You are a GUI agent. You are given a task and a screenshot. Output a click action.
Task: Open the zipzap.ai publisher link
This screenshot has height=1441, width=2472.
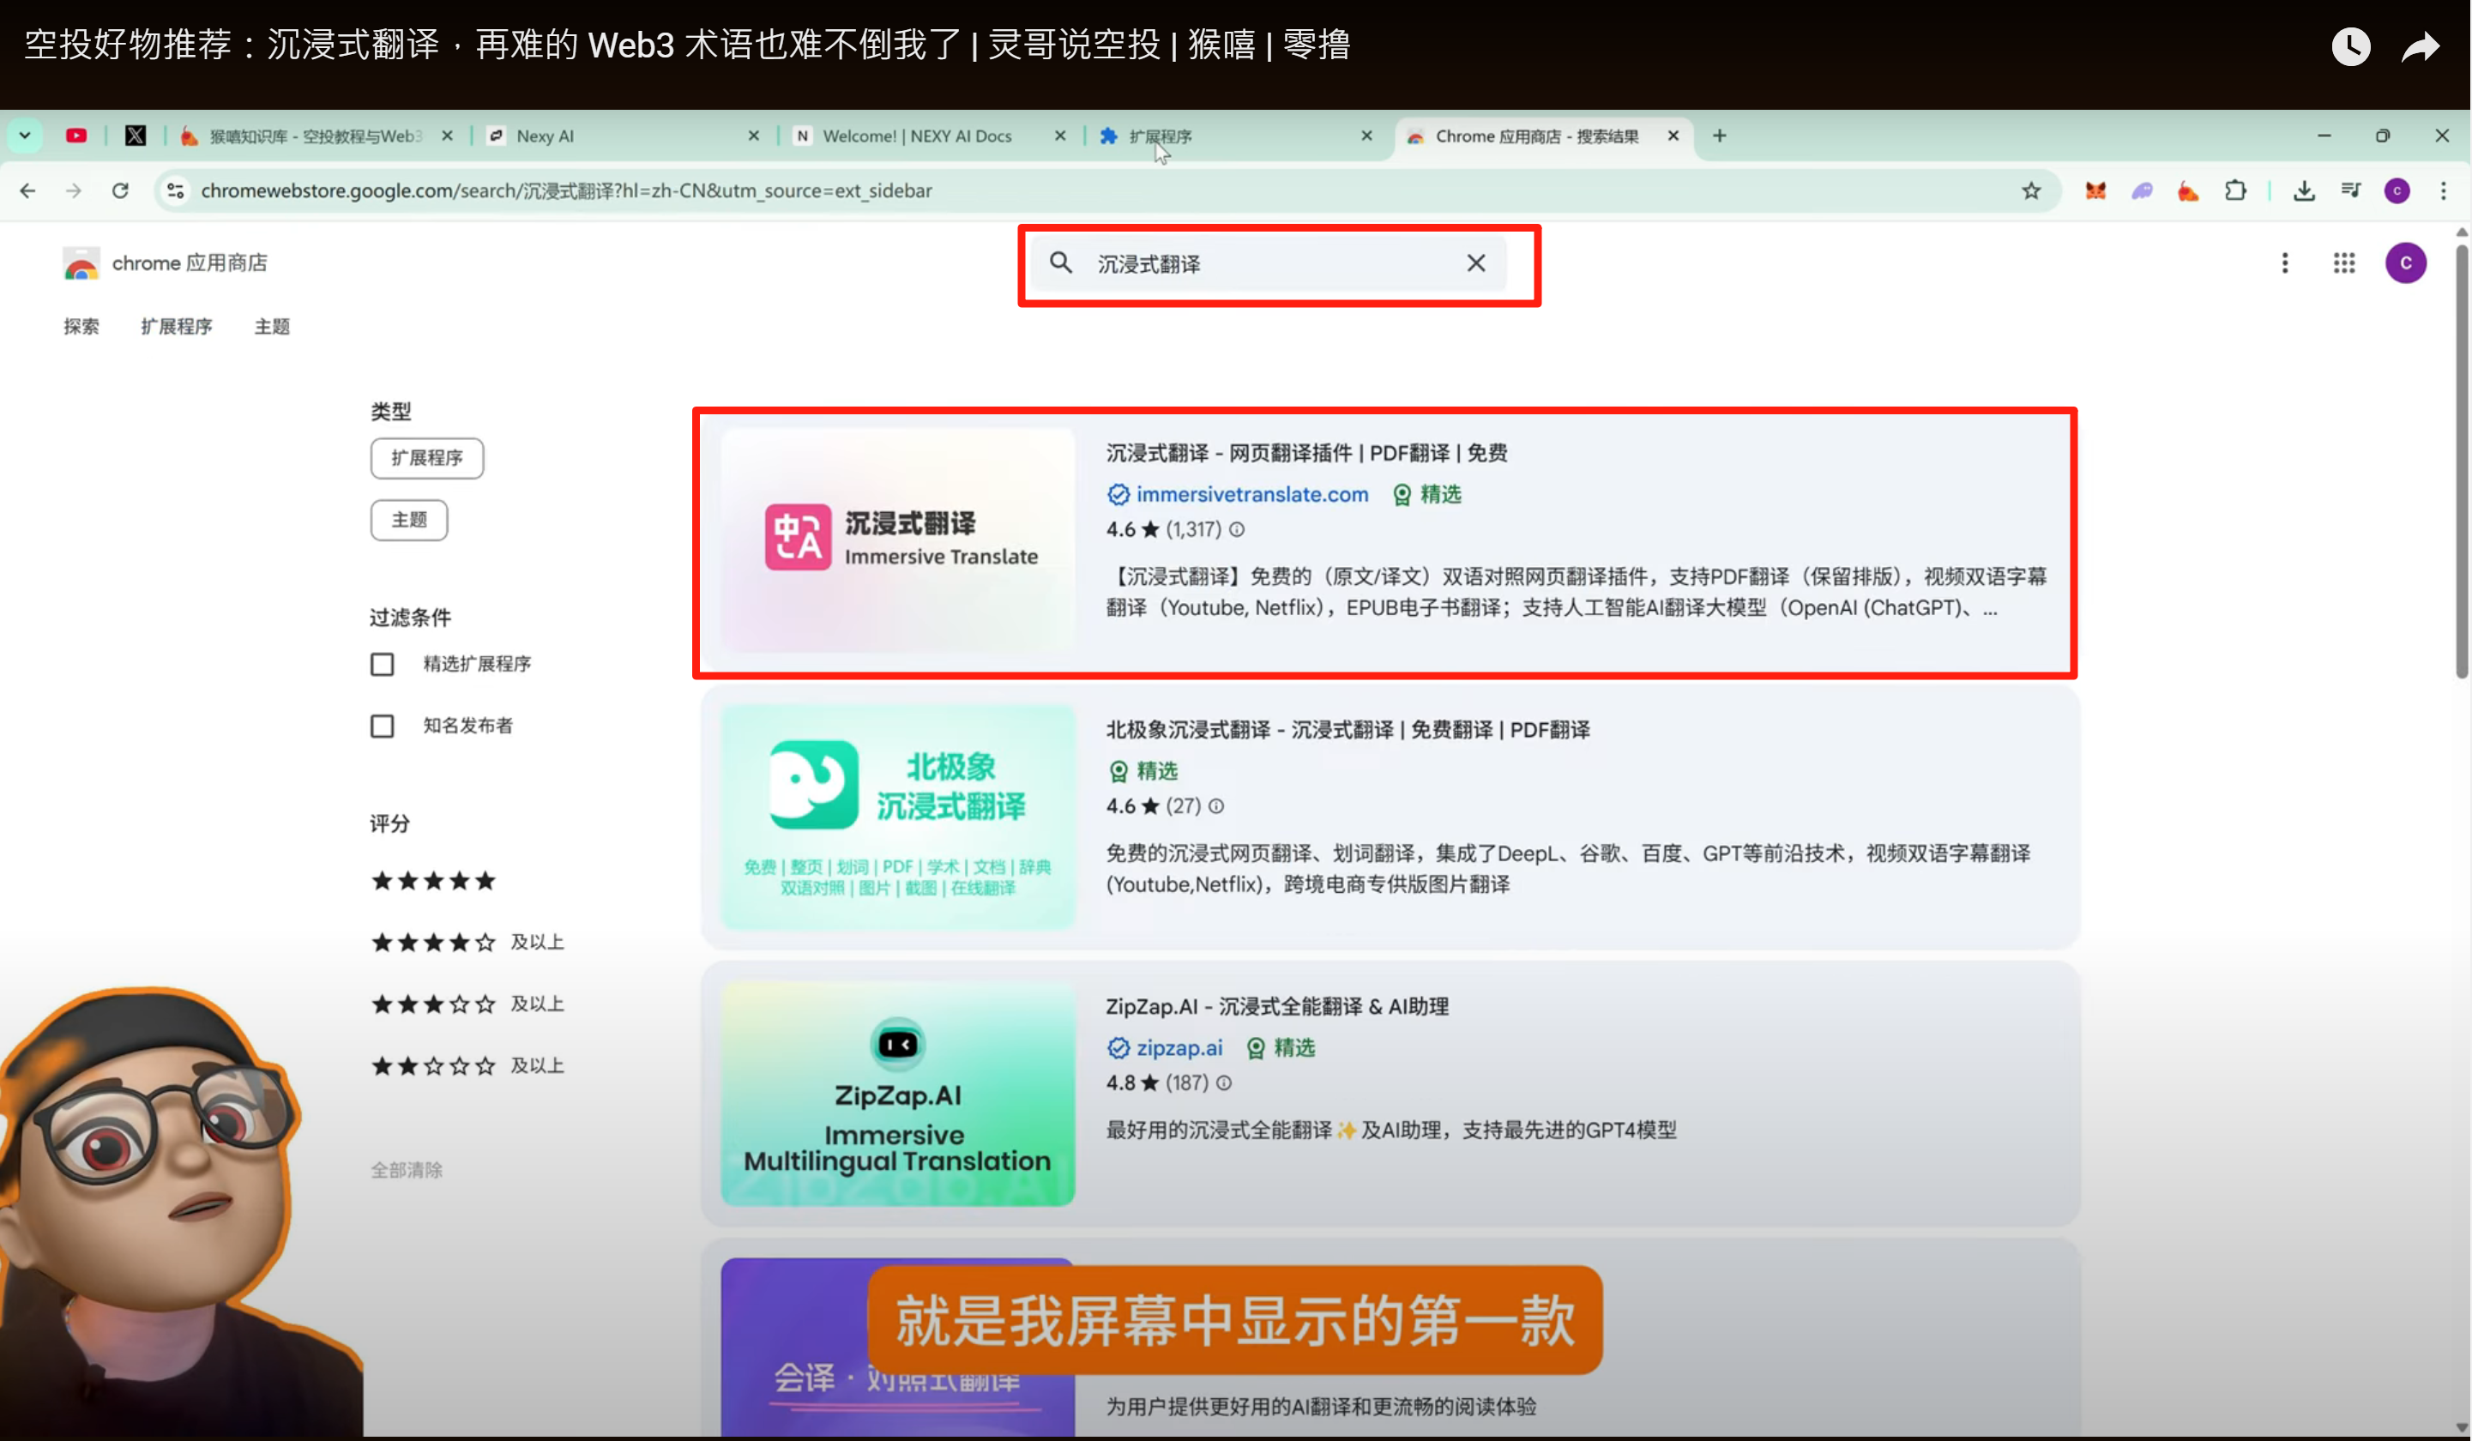1179,1047
